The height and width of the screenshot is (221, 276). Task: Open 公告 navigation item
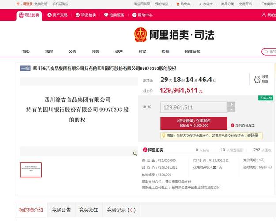pyautogui.click(x=72, y=51)
